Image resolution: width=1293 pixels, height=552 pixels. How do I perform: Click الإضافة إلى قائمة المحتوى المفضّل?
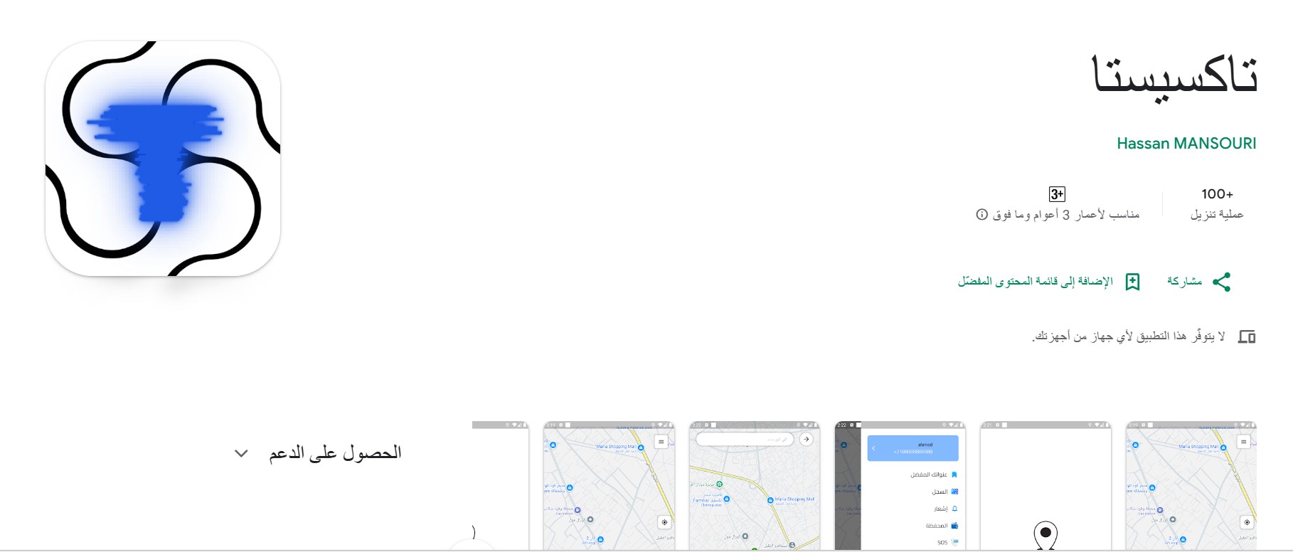pyautogui.click(x=1035, y=282)
